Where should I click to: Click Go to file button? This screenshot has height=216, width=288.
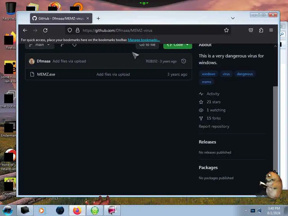147,45
